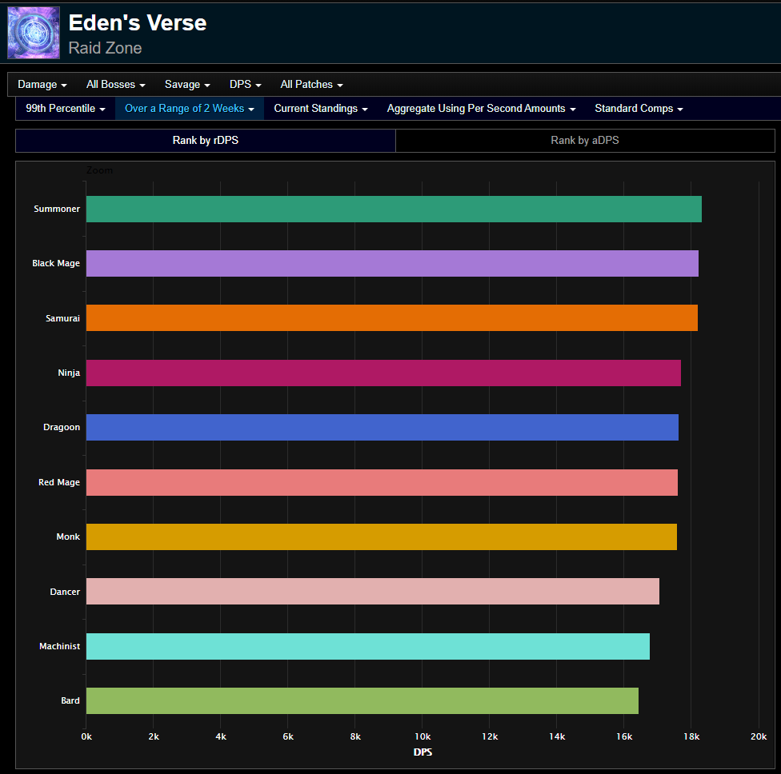Switch to Rank by rDPS tab
Viewport: 781px width, 774px height.
click(206, 141)
